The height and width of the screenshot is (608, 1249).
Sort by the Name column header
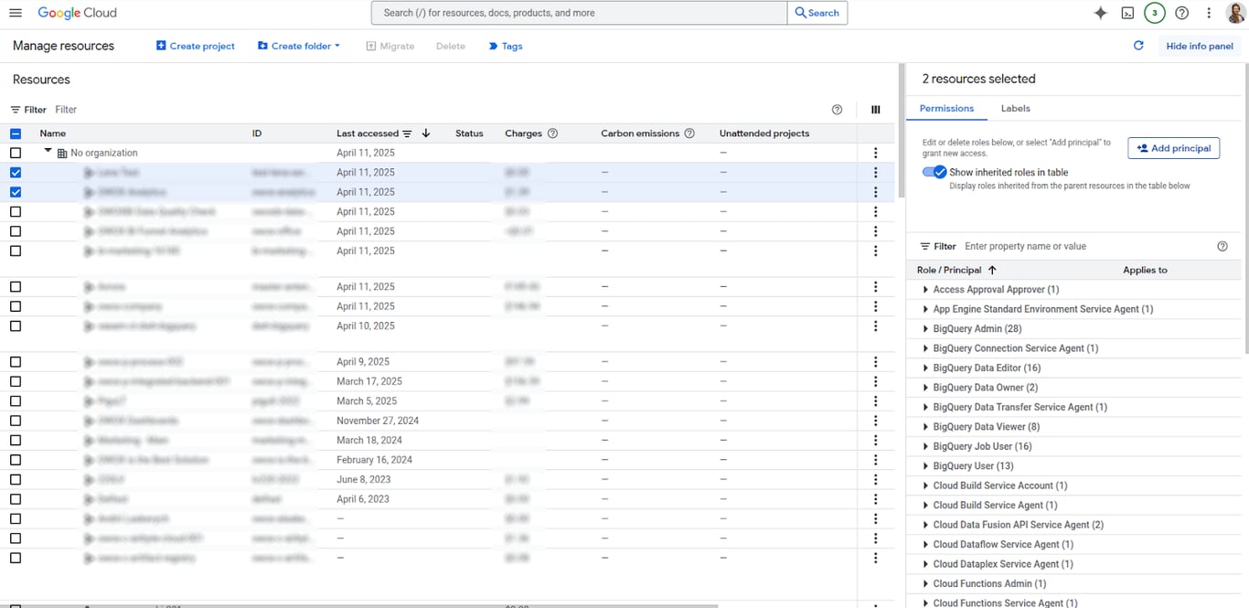click(53, 133)
